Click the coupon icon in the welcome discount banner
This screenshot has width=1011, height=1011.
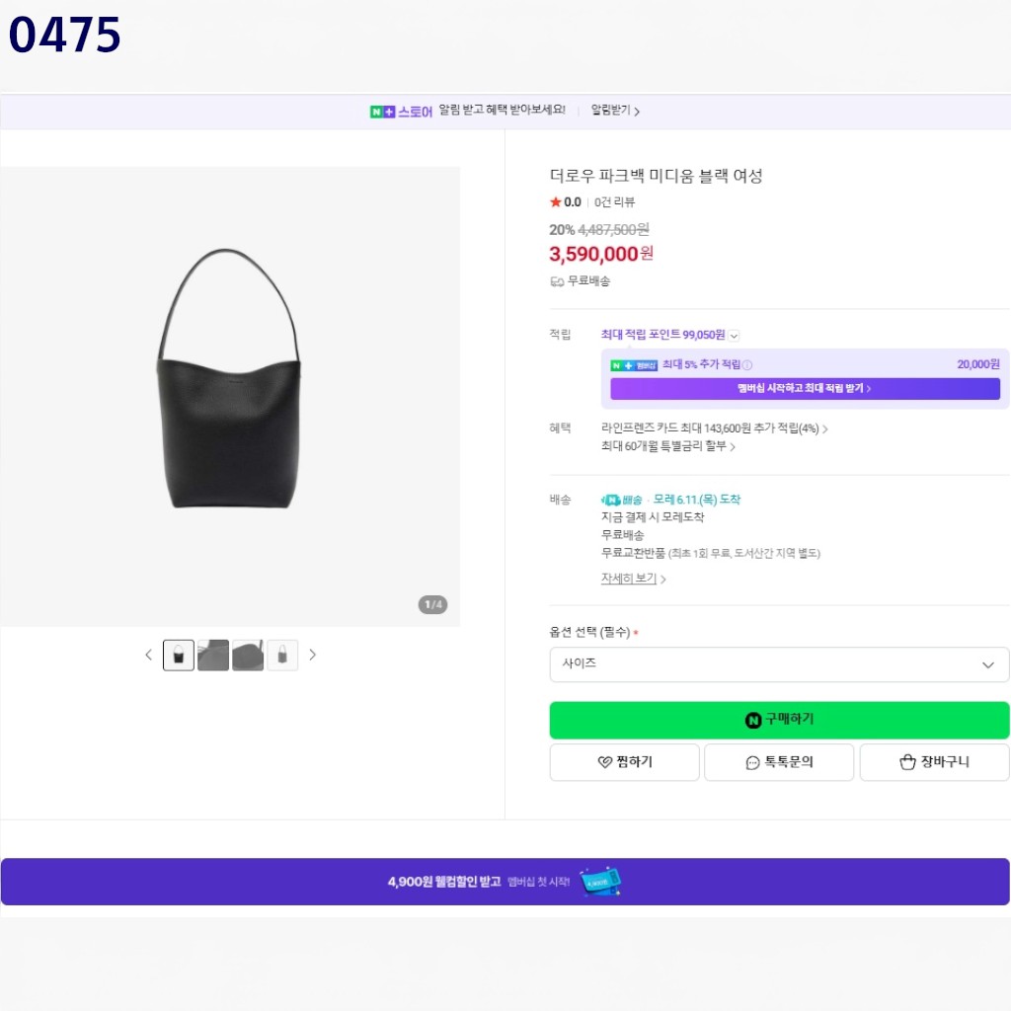[x=600, y=882]
